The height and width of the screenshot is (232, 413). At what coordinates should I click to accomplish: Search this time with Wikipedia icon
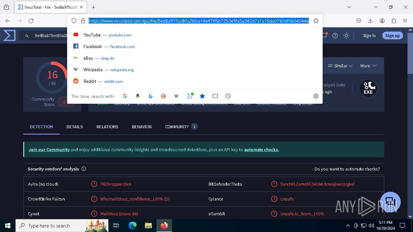tap(176, 96)
